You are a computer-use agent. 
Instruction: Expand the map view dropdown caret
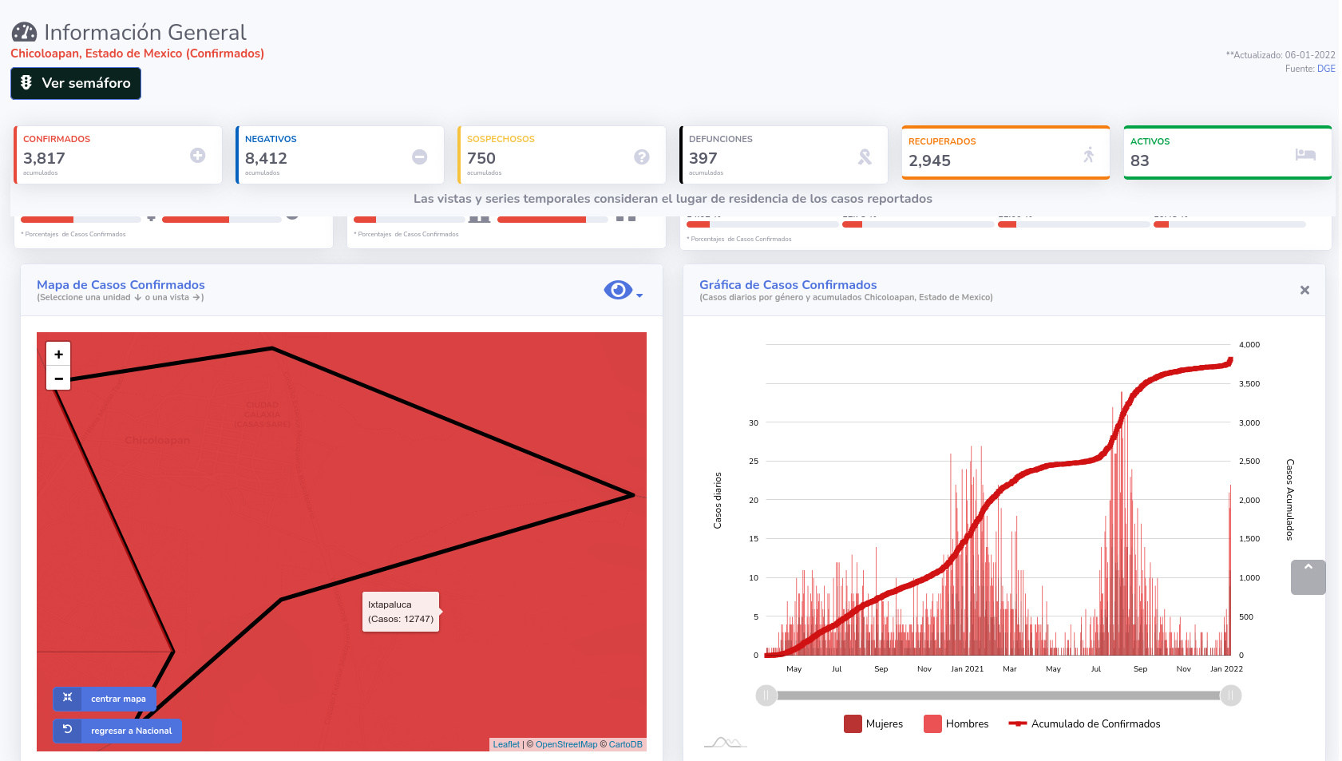[x=639, y=295]
